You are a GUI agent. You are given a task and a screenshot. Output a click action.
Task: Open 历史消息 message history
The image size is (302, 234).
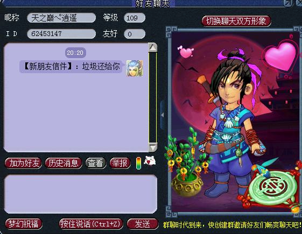[64, 163]
